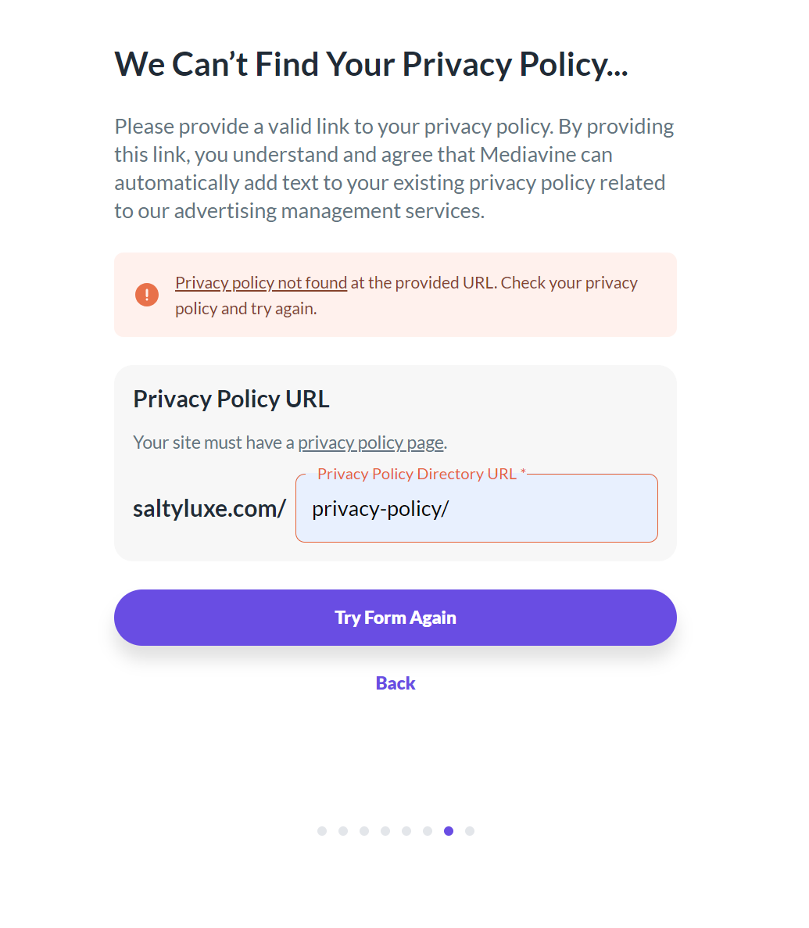Focus the Privacy Policy Directory URL field
The image size is (809, 928).
pyautogui.click(x=476, y=509)
